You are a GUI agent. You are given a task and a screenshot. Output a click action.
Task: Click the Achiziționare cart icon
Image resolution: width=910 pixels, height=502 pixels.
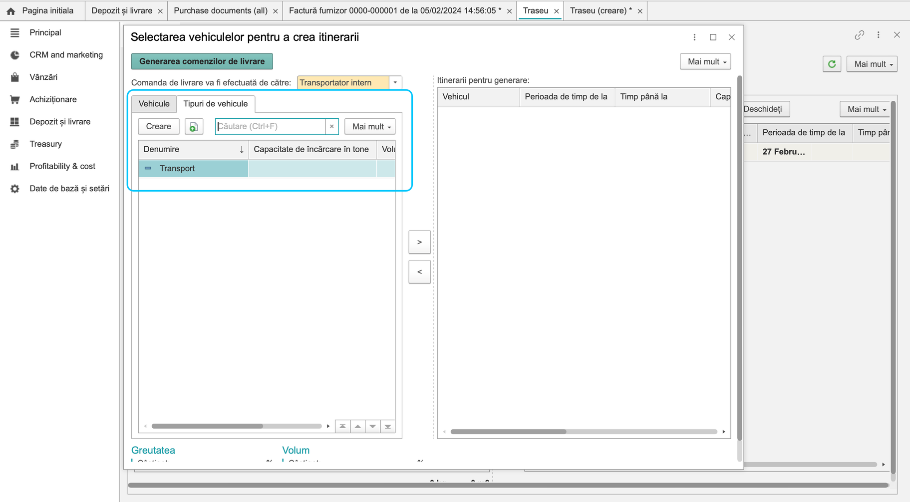point(15,100)
